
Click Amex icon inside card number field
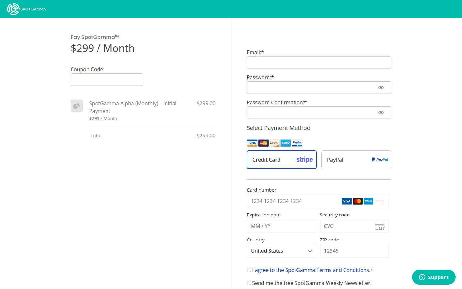pyautogui.click(x=368, y=201)
